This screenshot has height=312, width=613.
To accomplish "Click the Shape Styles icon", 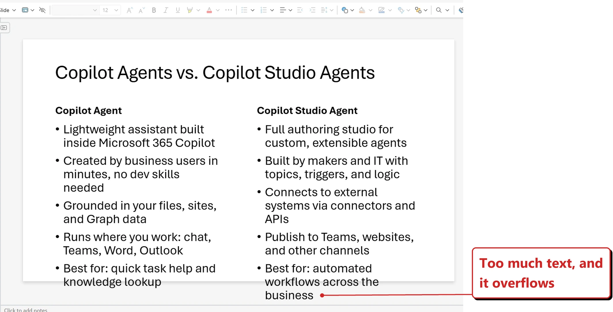I will (401, 10).
